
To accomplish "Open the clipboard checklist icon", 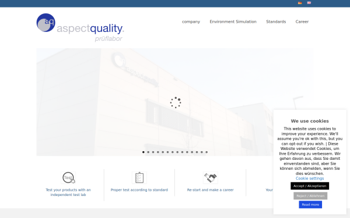I will pyautogui.click(x=139, y=178).
